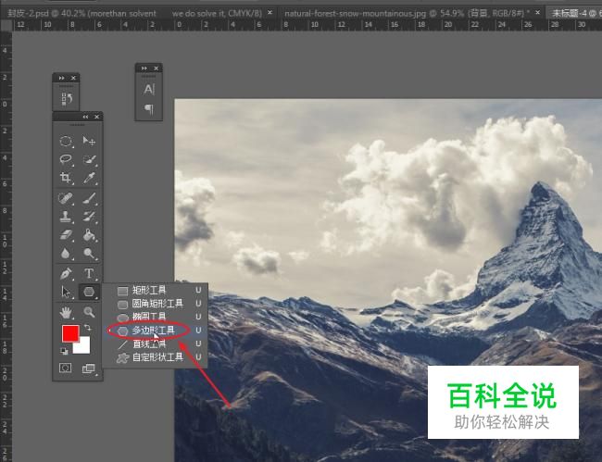Screen dimensions: 602x462
Task: Open the History panel icon
Action: [67, 99]
